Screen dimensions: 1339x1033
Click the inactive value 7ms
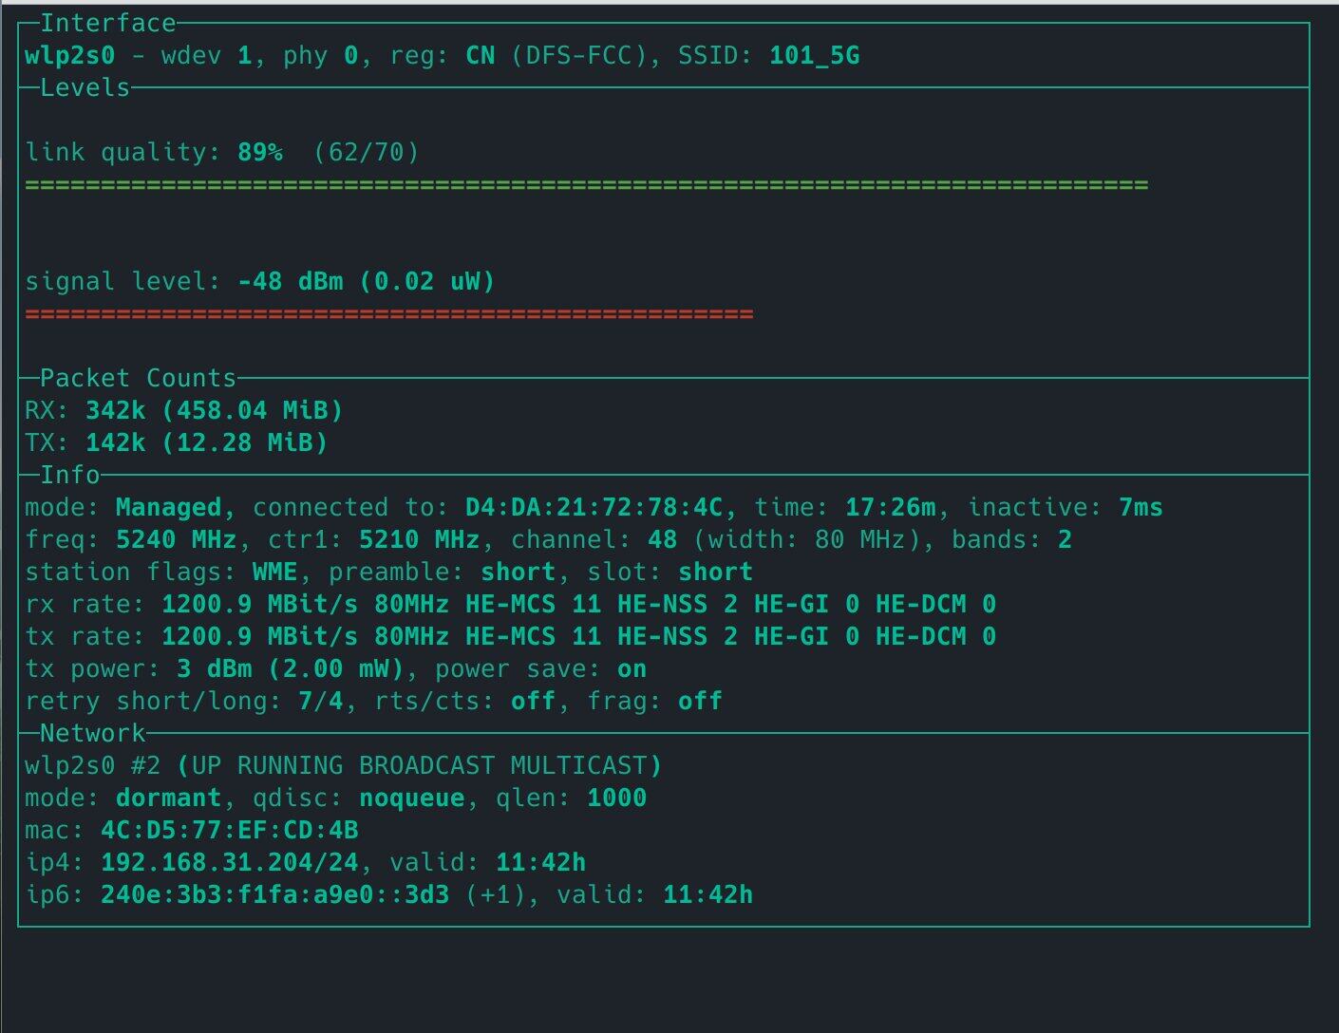pyautogui.click(x=1141, y=507)
